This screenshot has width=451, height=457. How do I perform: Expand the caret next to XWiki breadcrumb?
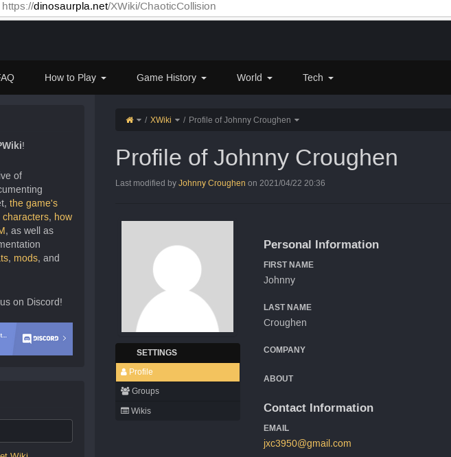(177, 120)
